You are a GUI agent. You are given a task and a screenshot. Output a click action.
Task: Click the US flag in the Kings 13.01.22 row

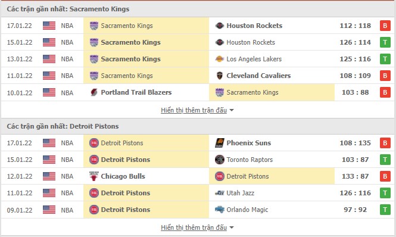coord(49,59)
